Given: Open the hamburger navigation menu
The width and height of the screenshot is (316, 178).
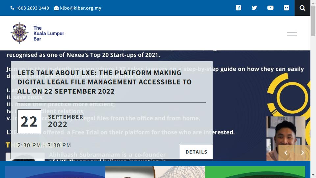Looking at the screenshot, I should pos(292,33).
